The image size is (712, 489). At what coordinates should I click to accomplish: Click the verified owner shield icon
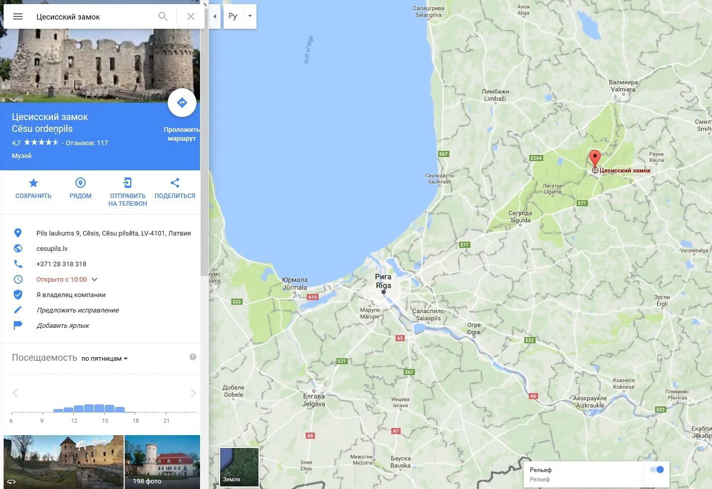18,295
